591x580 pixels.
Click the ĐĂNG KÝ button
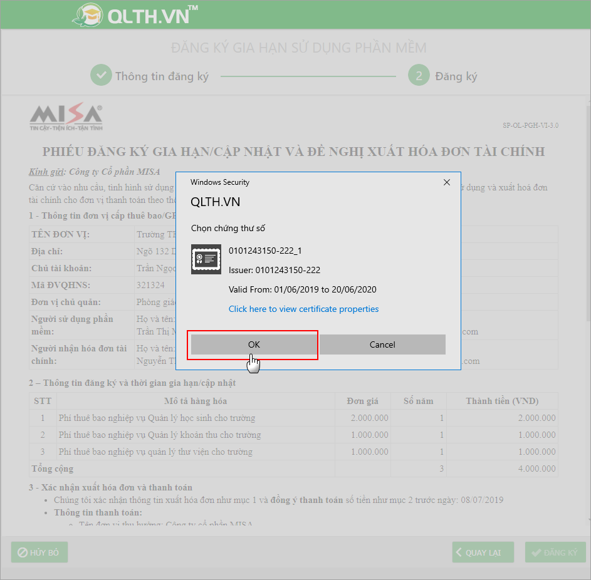[555, 552]
